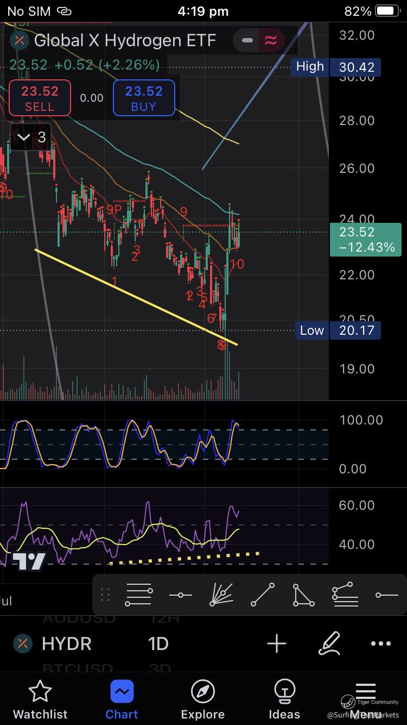Open the Menu tab
Screen dimensions: 407x725
pos(365,700)
